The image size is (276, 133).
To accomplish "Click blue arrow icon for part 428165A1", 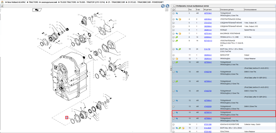I will 177,19.
